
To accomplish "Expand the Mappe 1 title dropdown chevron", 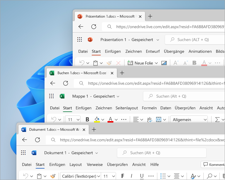I will click(x=118, y=96).
